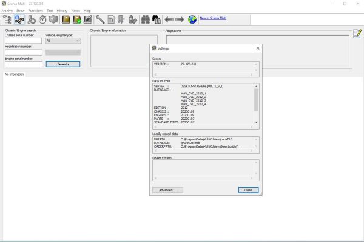Open the Help menu
364x242 pixels.
[x=87, y=11]
